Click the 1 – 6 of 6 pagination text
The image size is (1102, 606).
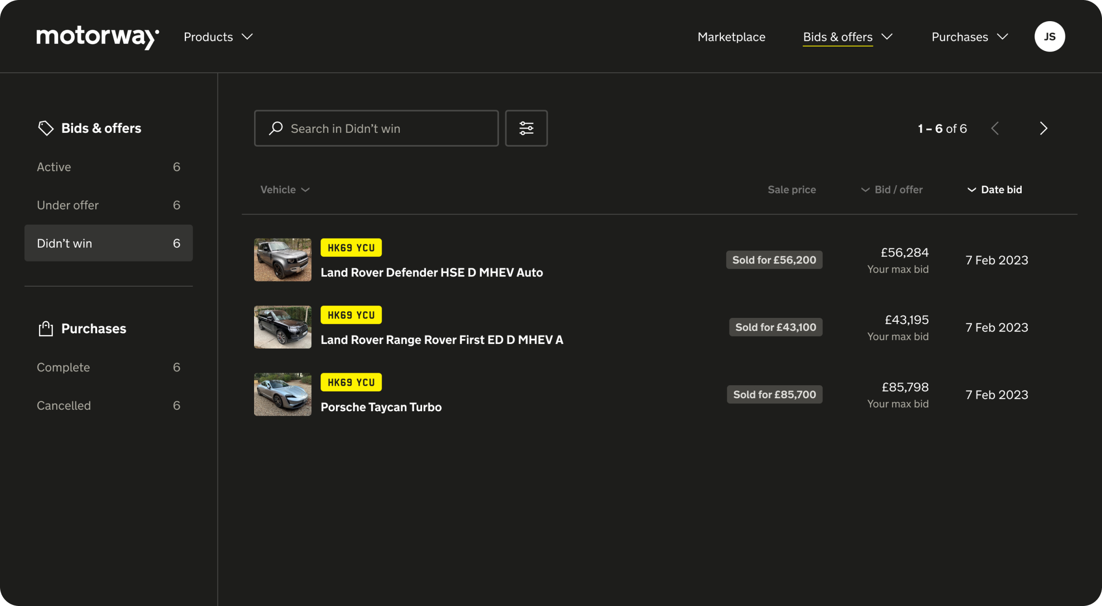942,128
